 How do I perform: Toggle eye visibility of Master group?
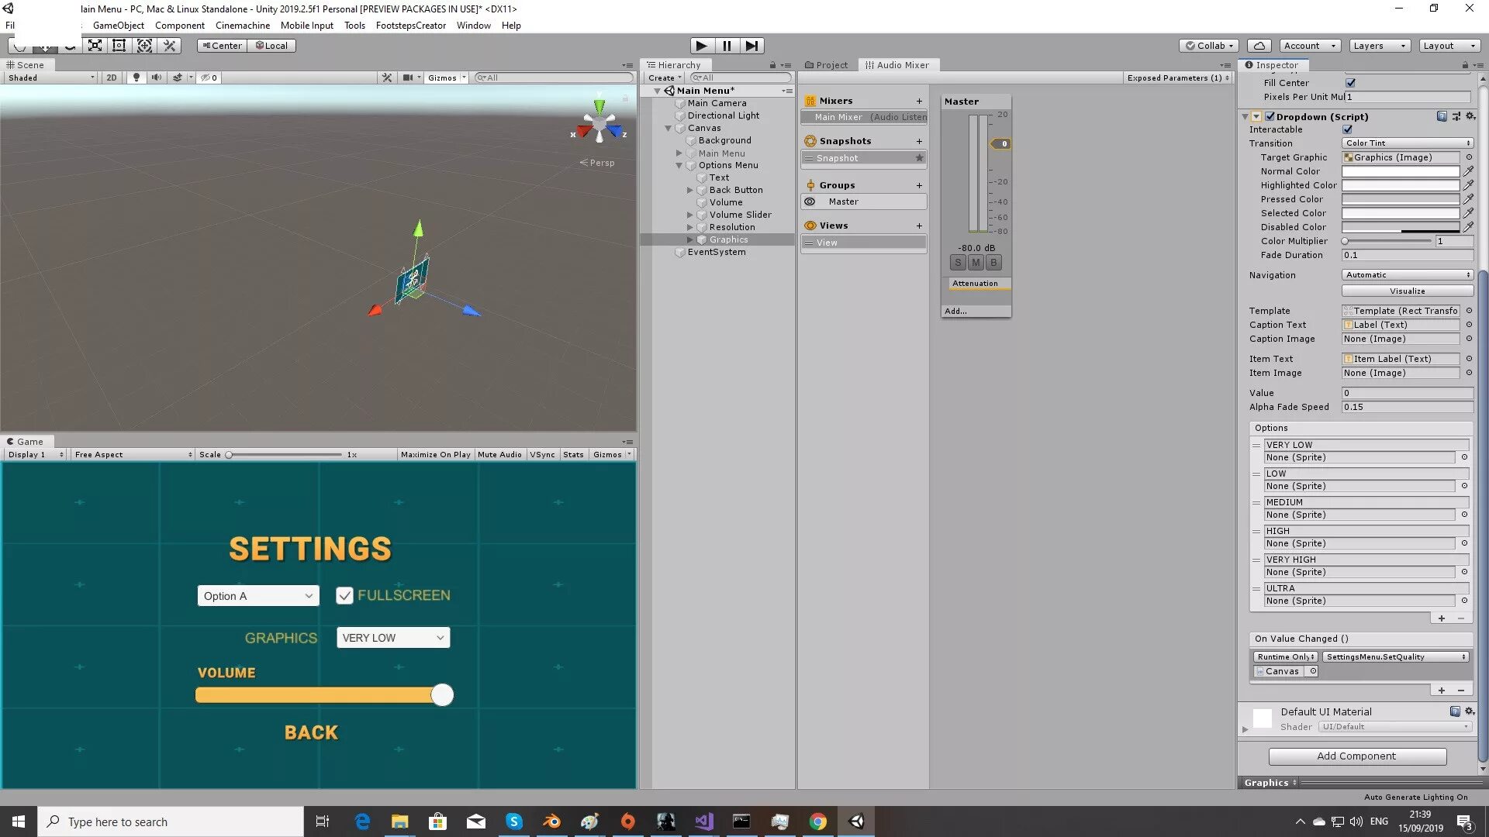point(810,201)
